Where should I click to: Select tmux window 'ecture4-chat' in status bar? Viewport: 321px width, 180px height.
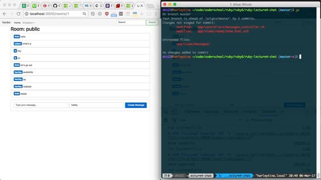(201, 175)
